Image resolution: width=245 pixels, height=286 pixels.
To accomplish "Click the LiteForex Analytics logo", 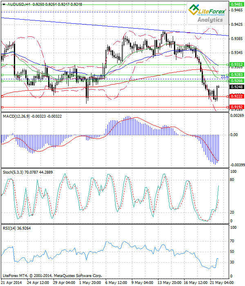I will coord(207,13).
